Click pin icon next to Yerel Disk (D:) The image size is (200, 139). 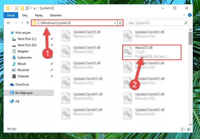[52, 45]
